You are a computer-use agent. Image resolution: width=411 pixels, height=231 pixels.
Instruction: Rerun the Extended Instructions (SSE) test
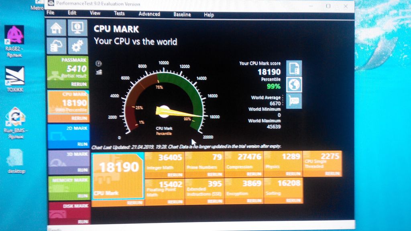pyautogui.click(x=214, y=201)
